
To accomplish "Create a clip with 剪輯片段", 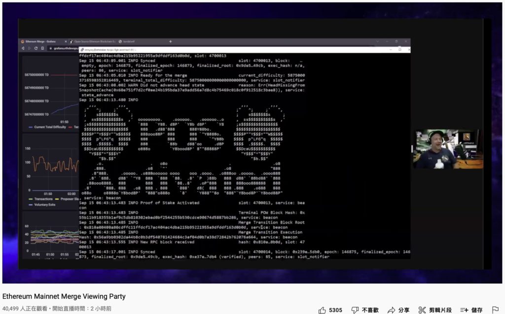I will [x=434, y=310].
